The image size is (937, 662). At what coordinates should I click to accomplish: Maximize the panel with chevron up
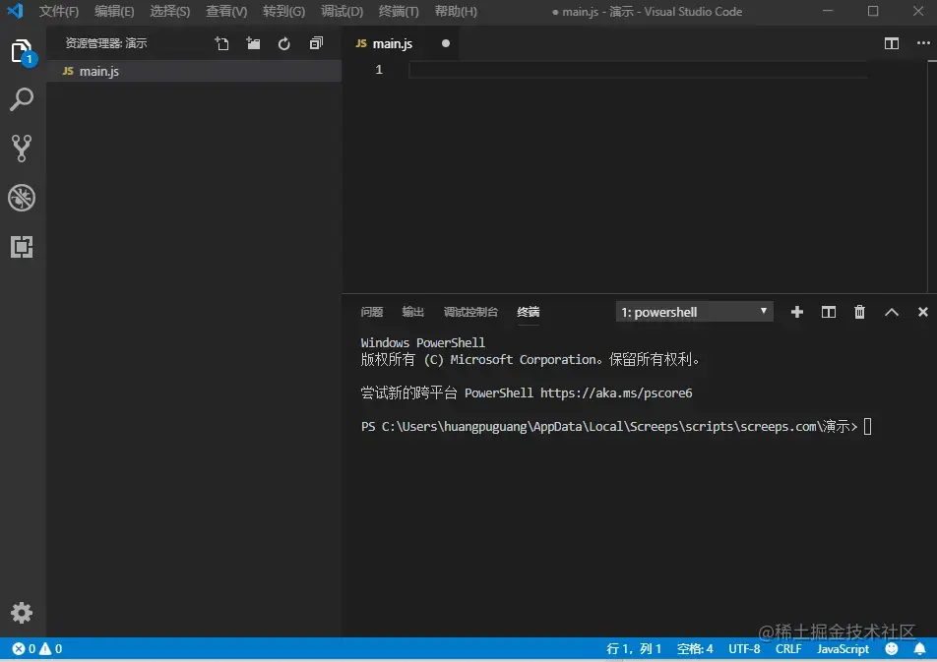tap(891, 312)
